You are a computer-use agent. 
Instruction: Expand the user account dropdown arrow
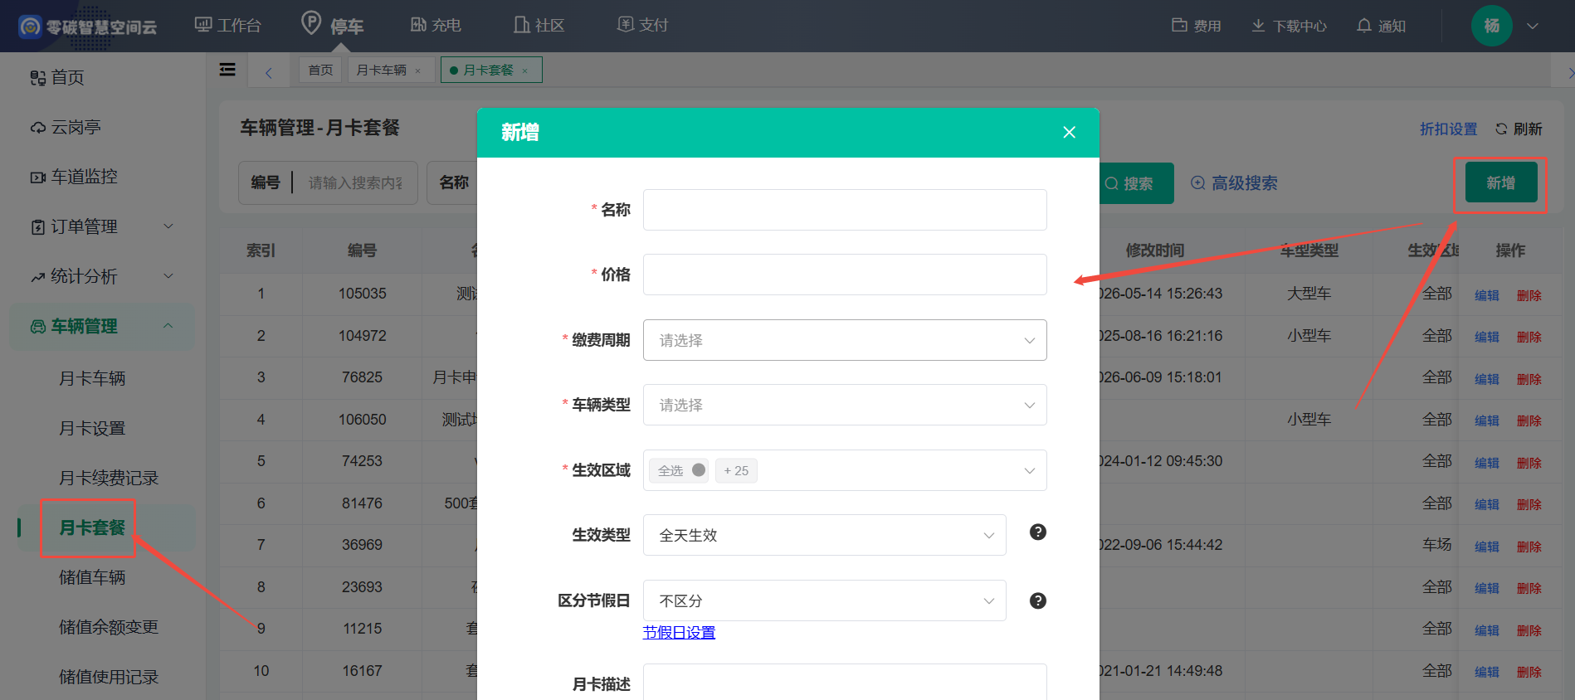click(1533, 27)
